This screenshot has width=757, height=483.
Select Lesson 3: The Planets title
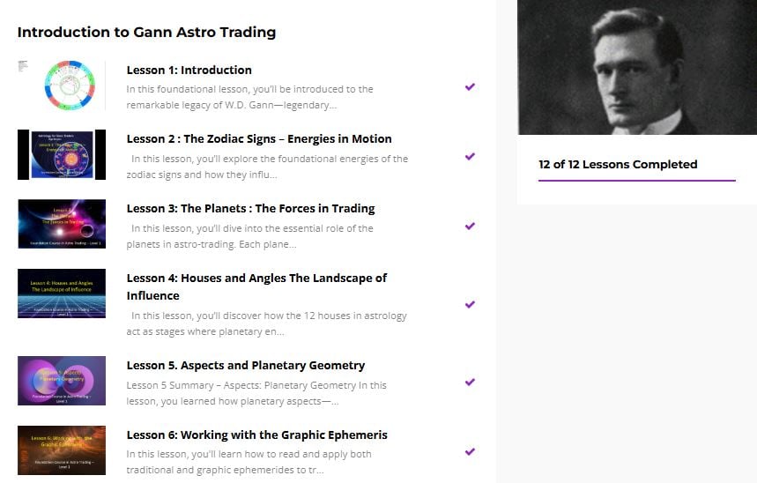[x=250, y=209]
